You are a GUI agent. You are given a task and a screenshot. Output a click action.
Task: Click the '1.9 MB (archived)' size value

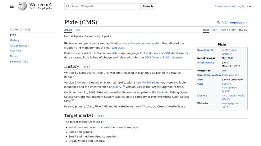click(232, 79)
